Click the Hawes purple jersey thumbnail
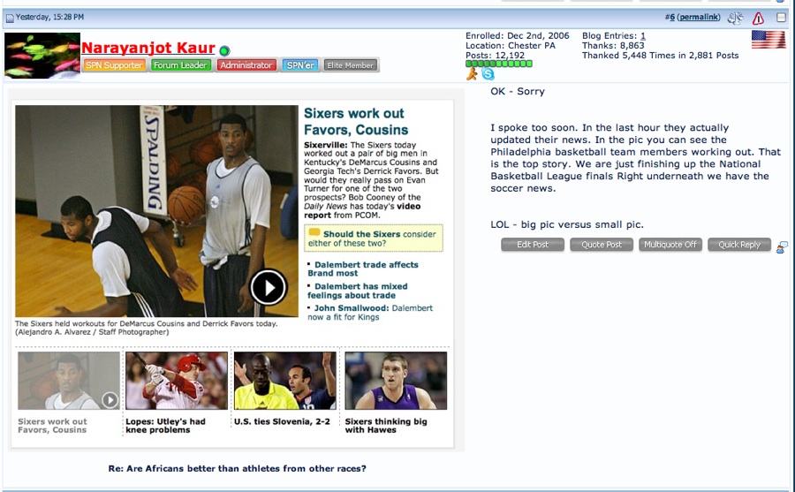 (396, 381)
